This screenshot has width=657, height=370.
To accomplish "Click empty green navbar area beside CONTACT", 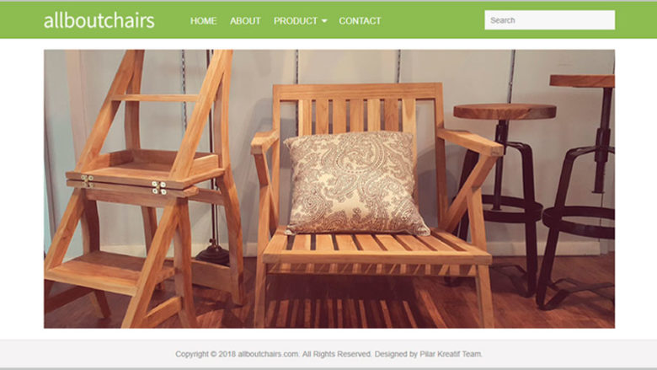I will [x=431, y=21].
